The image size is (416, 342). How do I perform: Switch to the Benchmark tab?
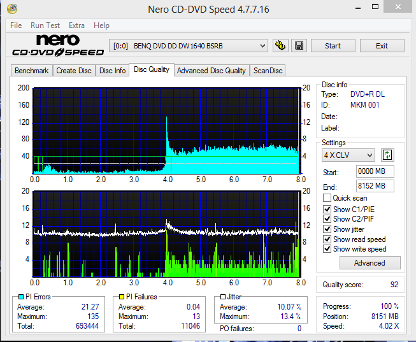tap(31, 71)
